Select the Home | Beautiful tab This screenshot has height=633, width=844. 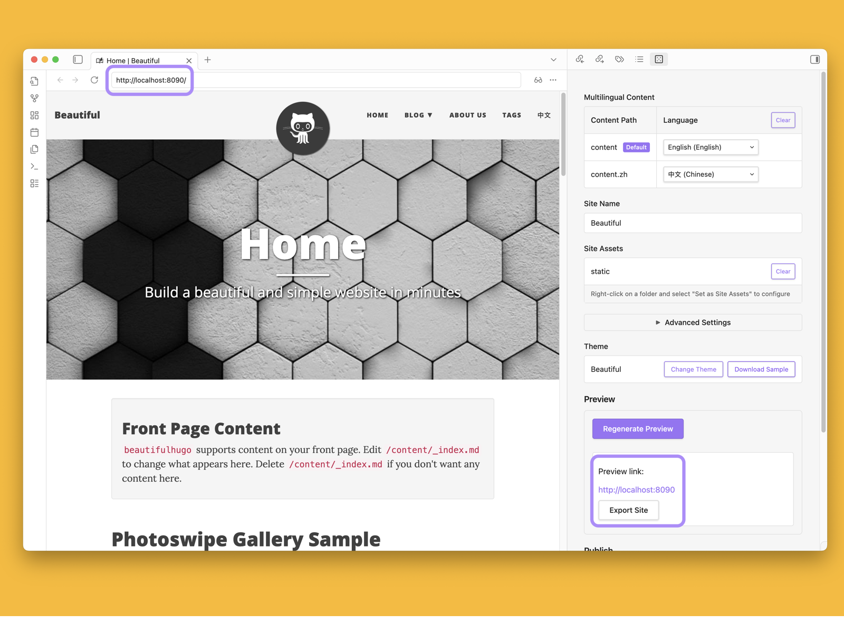click(138, 61)
